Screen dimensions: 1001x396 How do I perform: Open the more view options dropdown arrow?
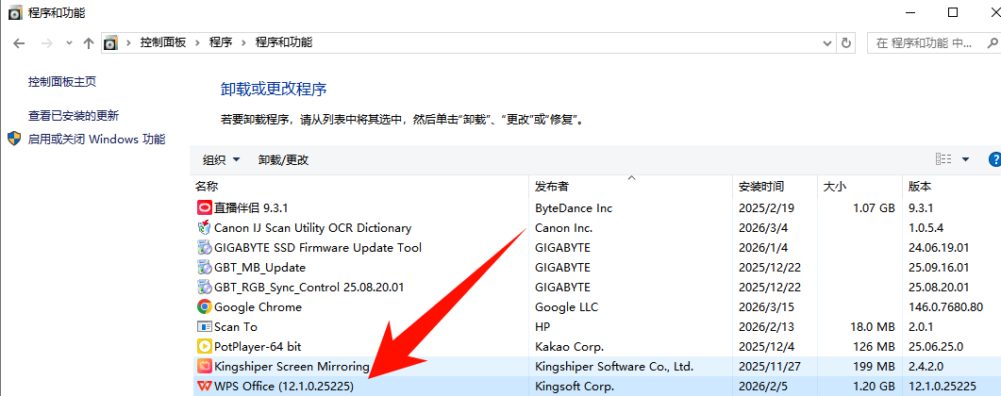(x=965, y=159)
